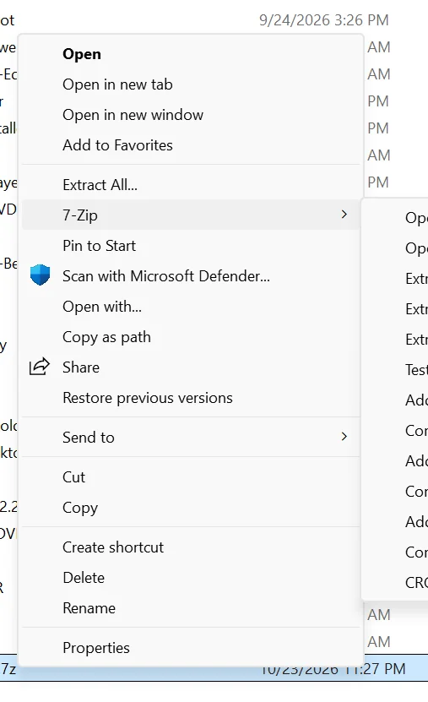Screen dimensions: 428x702
Task: Choose Pin to Start
Action: [x=191, y=246]
